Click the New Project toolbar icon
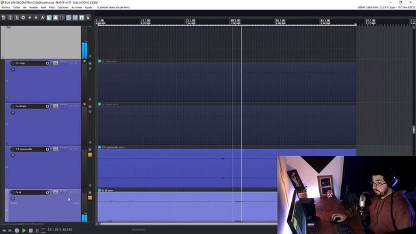 4,18
